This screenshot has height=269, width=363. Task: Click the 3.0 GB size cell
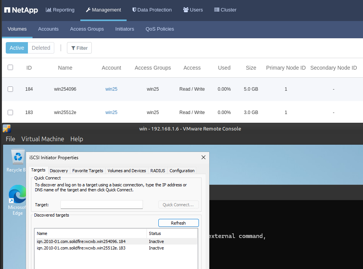251,112
